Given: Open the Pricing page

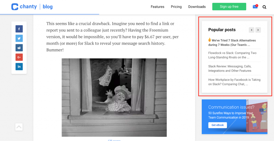Looking at the screenshot, I should 176,7.
